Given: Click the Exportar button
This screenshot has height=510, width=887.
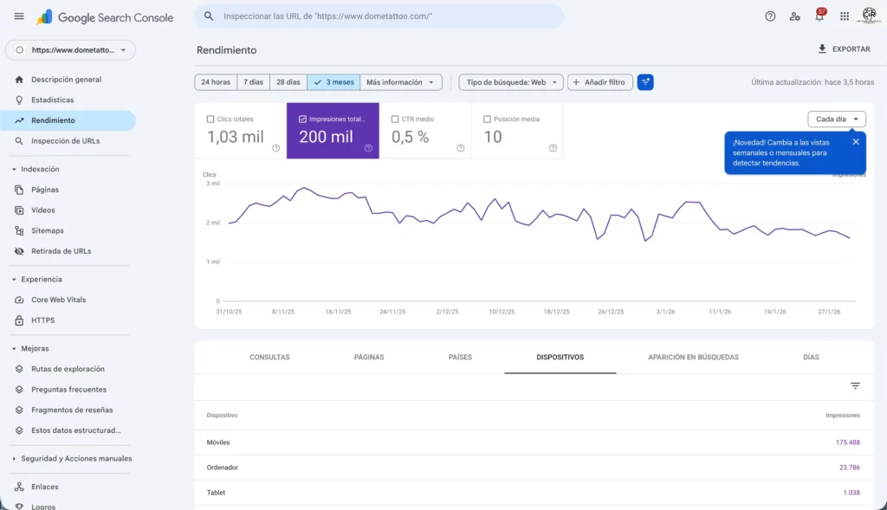Looking at the screenshot, I should click(844, 49).
